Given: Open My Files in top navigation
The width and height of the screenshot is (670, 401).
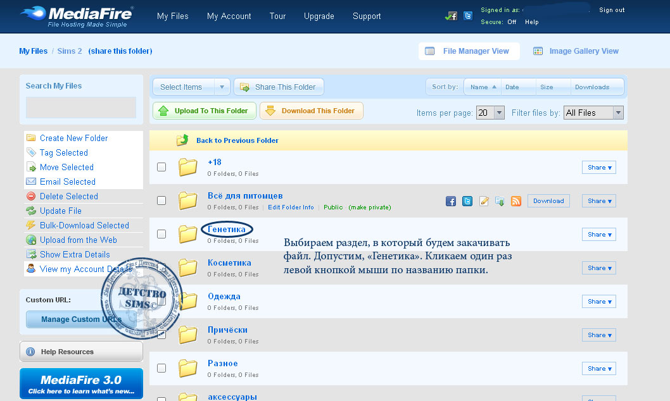Looking at the screenshot, I should 173,16.
